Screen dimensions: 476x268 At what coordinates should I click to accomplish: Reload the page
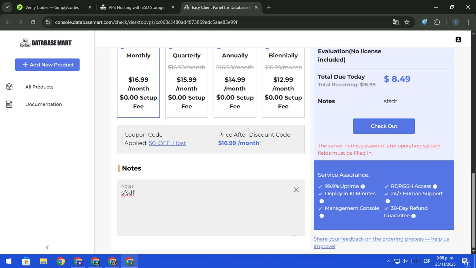33,22
